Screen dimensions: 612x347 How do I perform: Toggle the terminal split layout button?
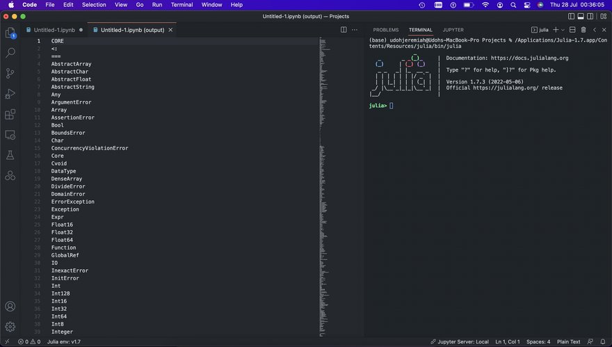[x=572, y=30]
